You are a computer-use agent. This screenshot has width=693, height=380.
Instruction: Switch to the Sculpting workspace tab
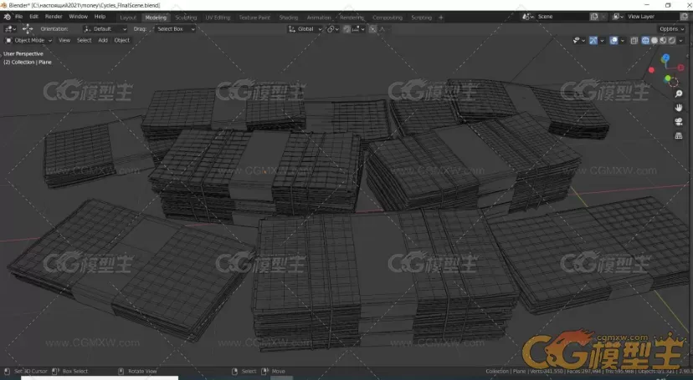pyautogui.click(x=186, y=18)
